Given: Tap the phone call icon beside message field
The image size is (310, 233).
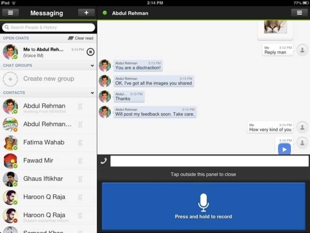Looking at the screenshot, I should tap(103, 161).
